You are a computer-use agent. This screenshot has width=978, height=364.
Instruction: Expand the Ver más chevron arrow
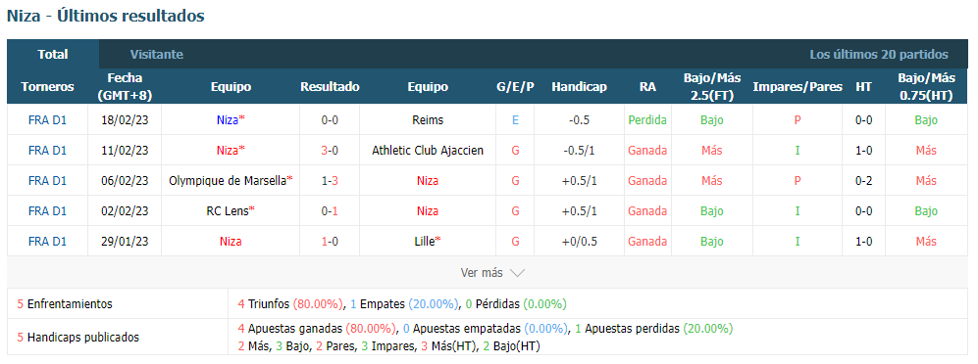(x=517, y=273)
